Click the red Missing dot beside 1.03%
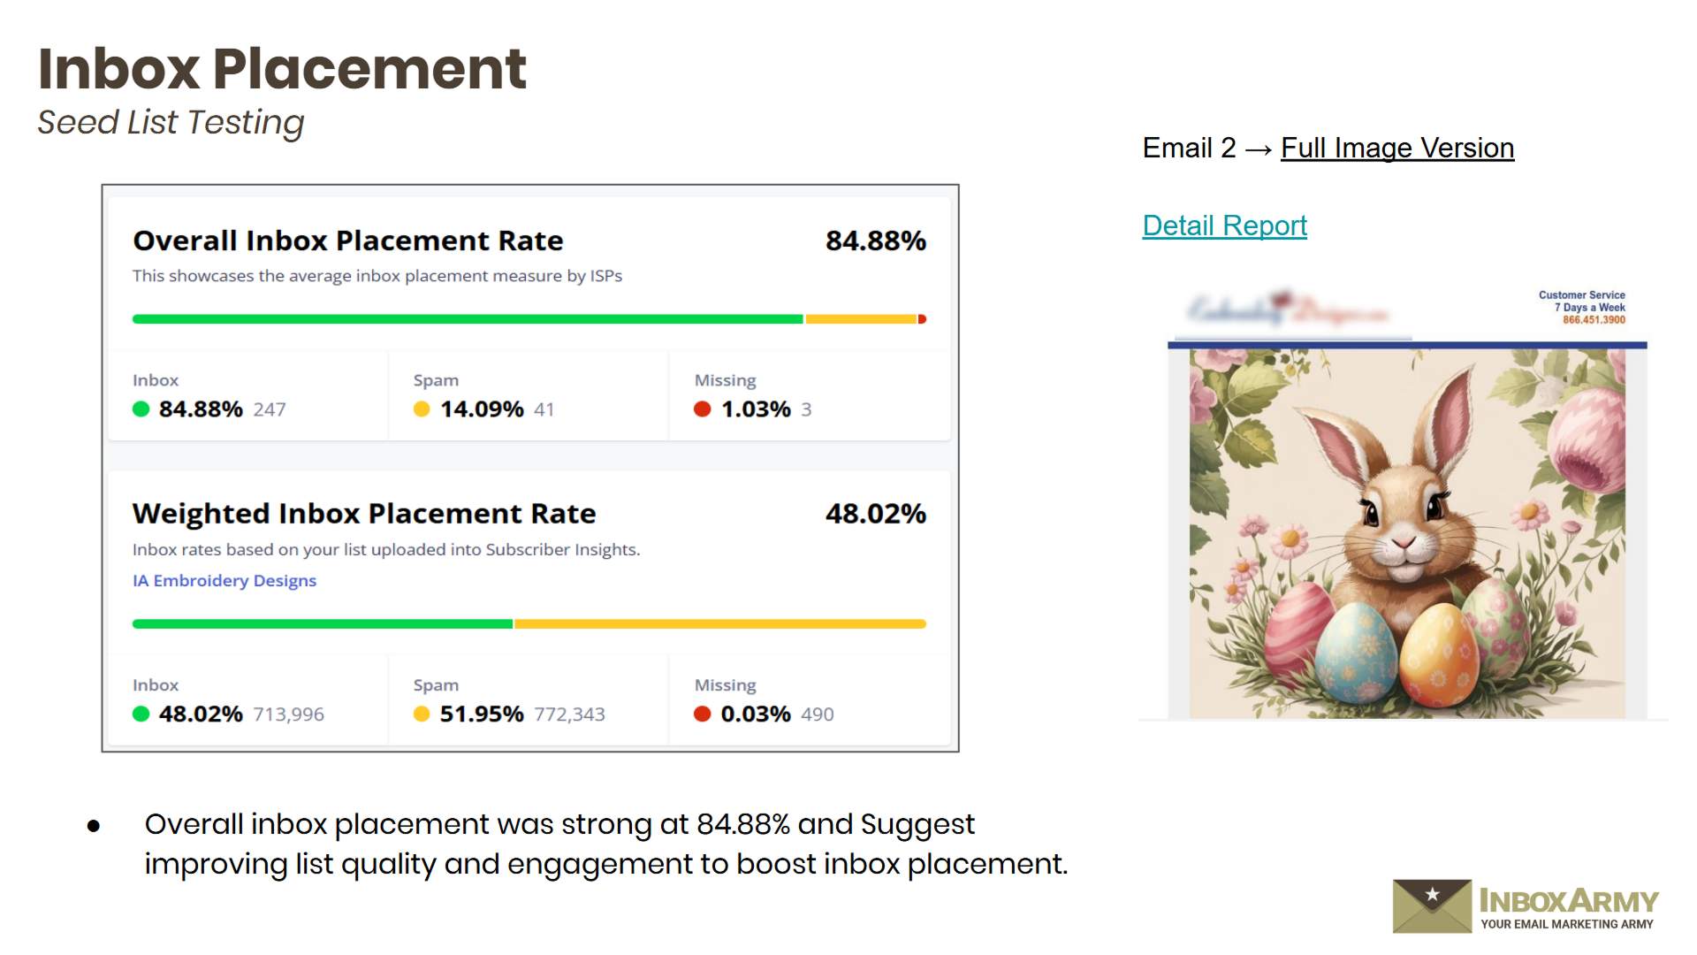 click(703, 409)
